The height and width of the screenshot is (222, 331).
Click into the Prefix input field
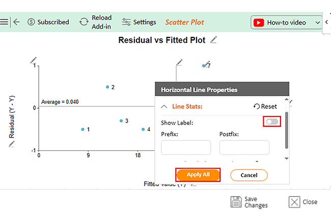186,147
